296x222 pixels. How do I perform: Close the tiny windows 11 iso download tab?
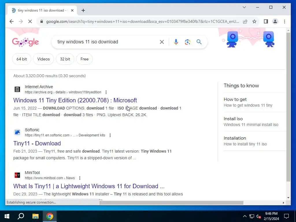[72, 10]
